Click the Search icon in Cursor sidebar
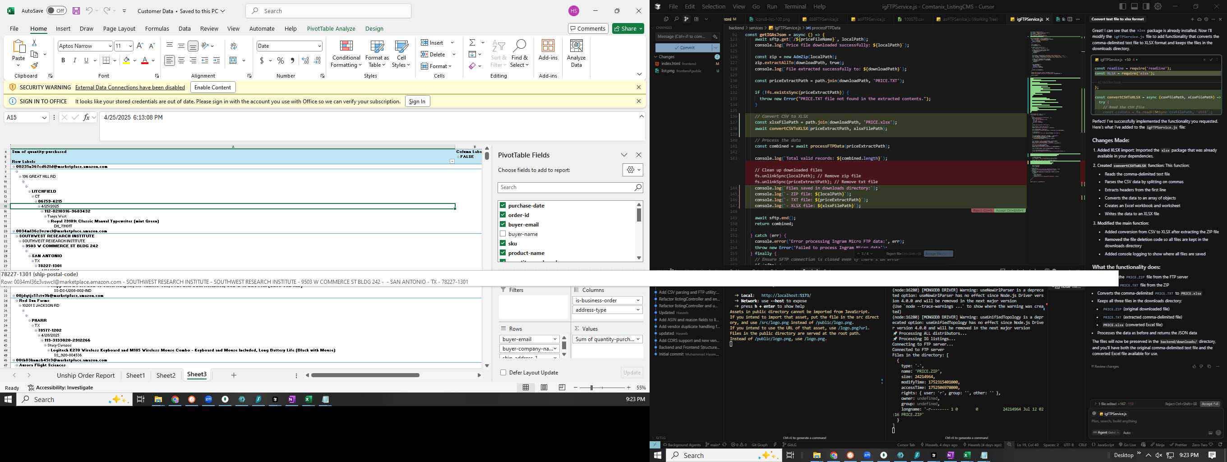This screenshot has height=462, width=1227. coord(676,19)
